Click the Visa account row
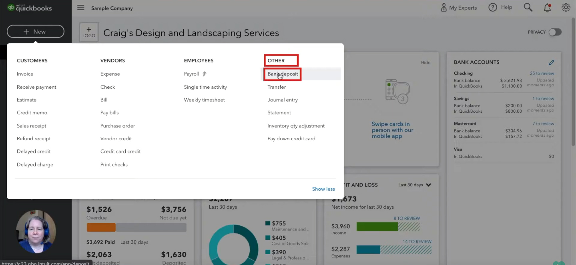 click(x=504, y=153)
